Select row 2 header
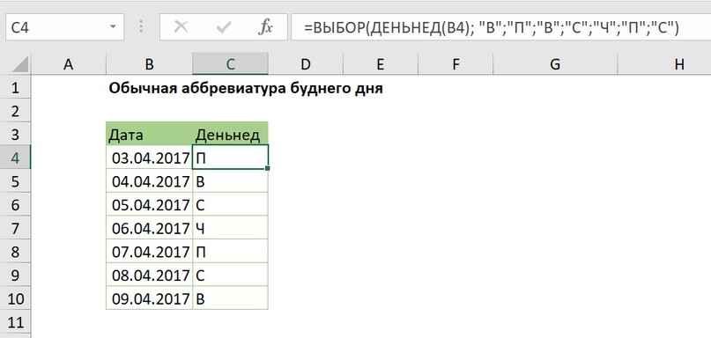Viewport: 711px width, 338px height. click(x=15, y=111)
